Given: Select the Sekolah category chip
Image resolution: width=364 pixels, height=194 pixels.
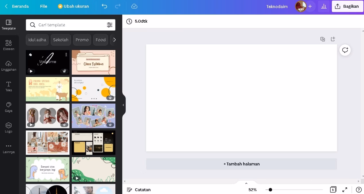Looking at the screenshot, I should coord(61,40).
